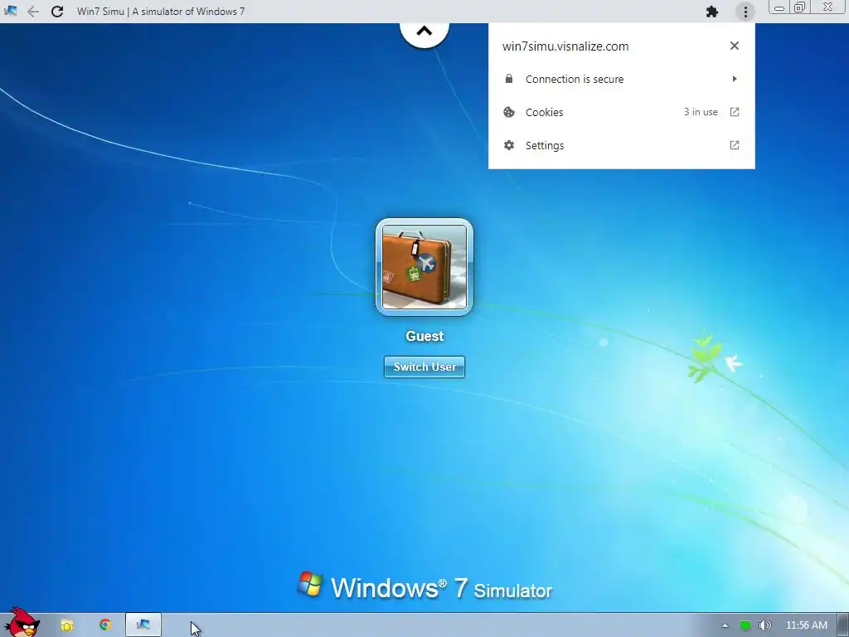Click the padlock icon in site popup

coord(509,79)
